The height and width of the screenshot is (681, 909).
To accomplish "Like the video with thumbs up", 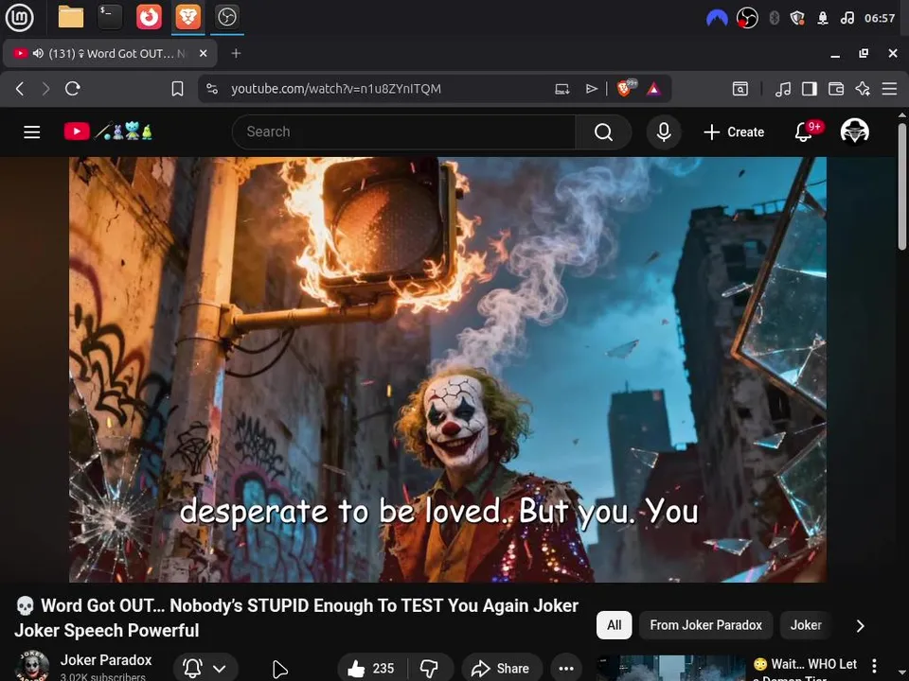I will 371,669.
